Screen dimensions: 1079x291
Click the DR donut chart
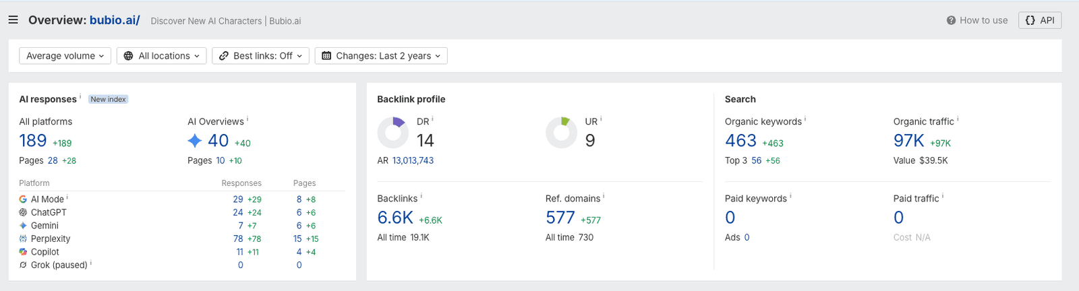coord(392,132)
